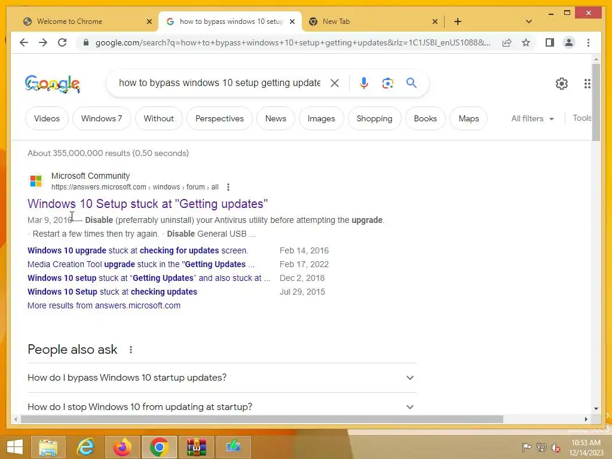Launch File Explorer from the taskbar

coord(48,447)
